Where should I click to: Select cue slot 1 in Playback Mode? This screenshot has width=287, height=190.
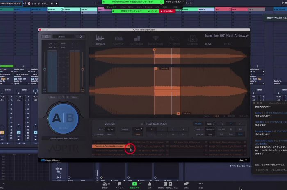(152, 130)
